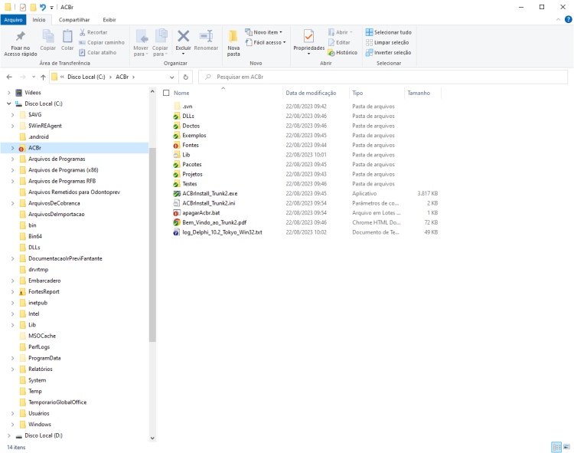Select the Windows folder in tree

pyautogui.click(x=40, y=425)
